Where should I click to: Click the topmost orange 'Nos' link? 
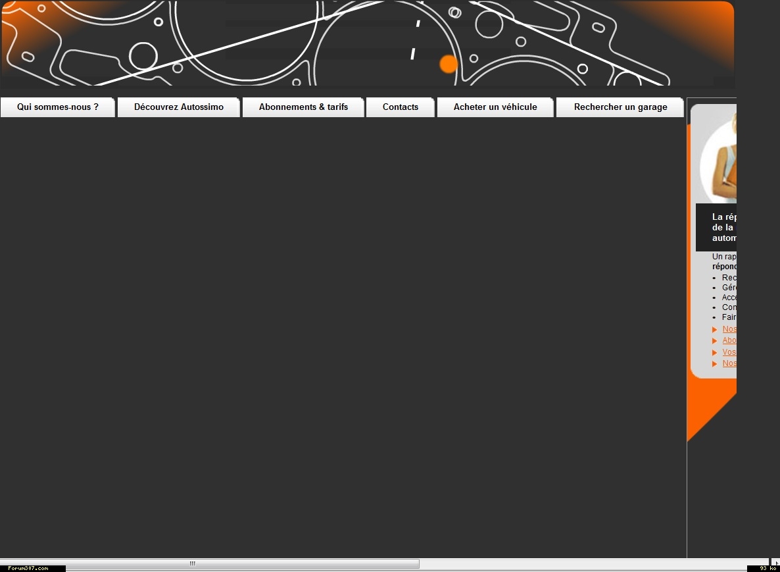[729, 329]
